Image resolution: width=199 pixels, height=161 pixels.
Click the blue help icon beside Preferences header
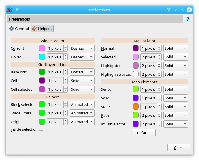[x=188, y=19]
